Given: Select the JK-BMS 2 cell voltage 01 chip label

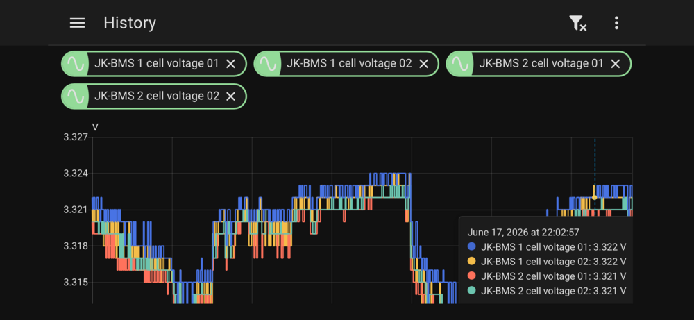Looking at the screenshot, I should pos(541,64).
